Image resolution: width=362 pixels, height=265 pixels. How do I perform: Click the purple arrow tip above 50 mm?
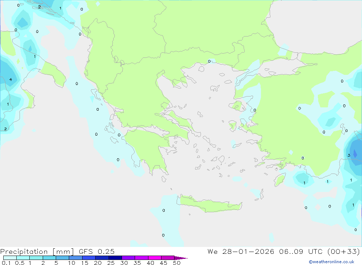(x=181, y=258)
